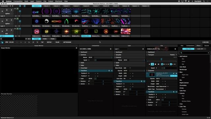Click resize icon on clip source

pyautogui.click(x=174, y=73)
